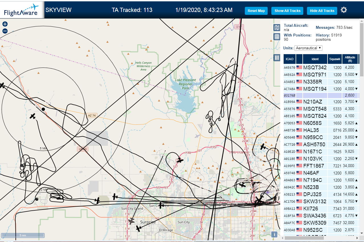Select the N103VK aircraft row
Viewport: 364px width, 242px height.
322,159
